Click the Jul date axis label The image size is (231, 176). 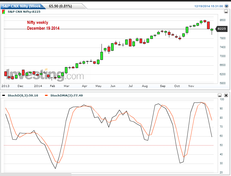131,86
